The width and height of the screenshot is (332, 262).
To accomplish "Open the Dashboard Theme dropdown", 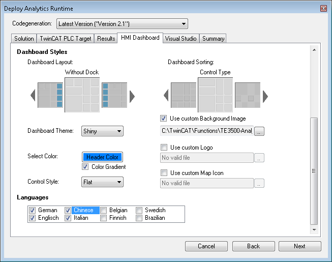I will [103, 131].
